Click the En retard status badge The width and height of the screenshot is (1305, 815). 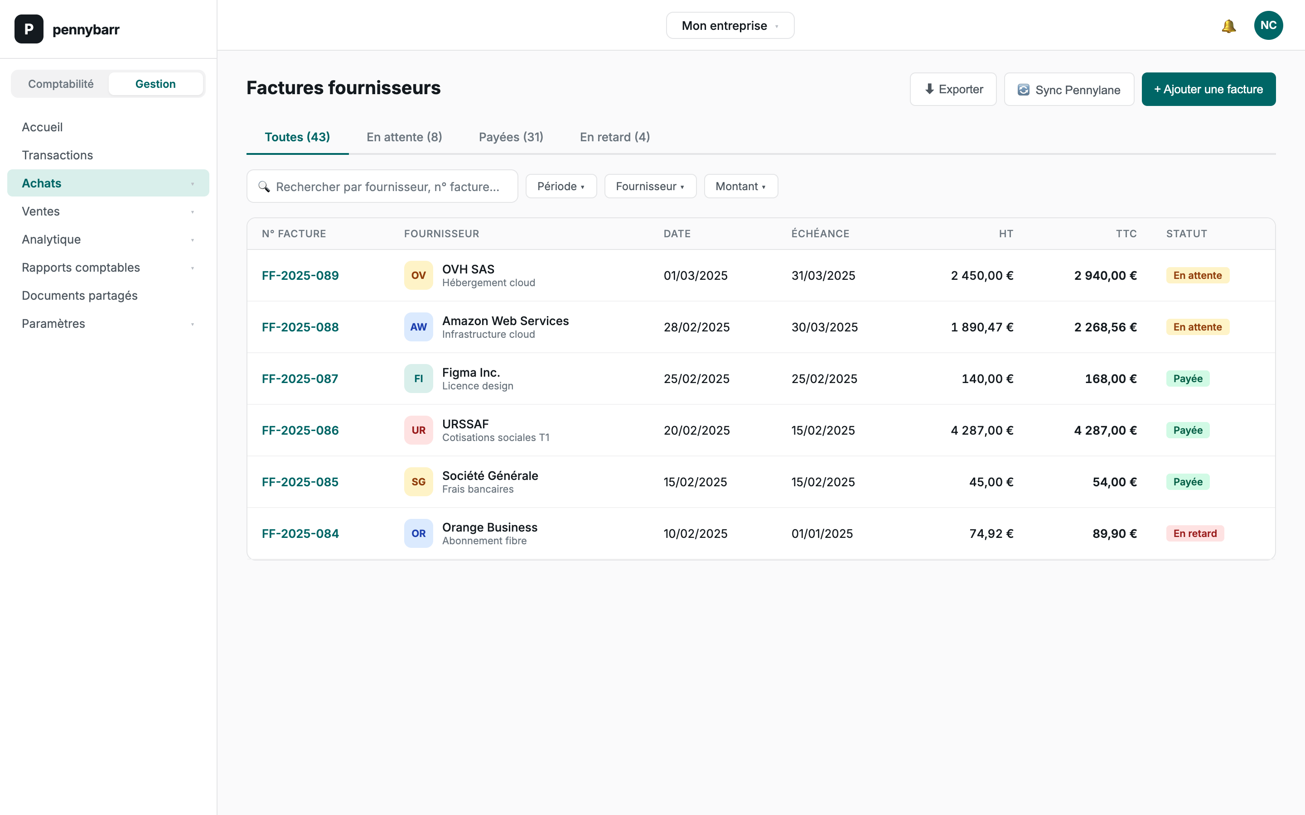tap(1194, 534)
